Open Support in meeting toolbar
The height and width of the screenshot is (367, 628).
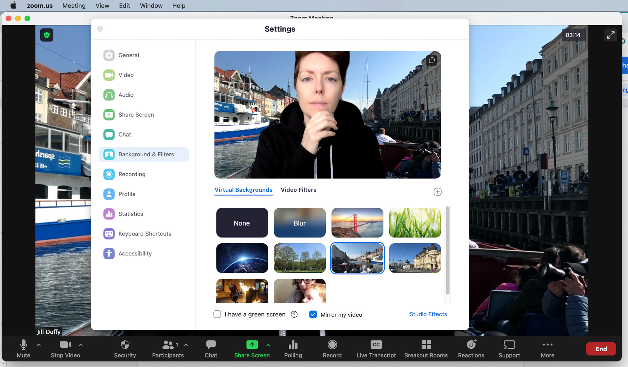coord(509,349)
